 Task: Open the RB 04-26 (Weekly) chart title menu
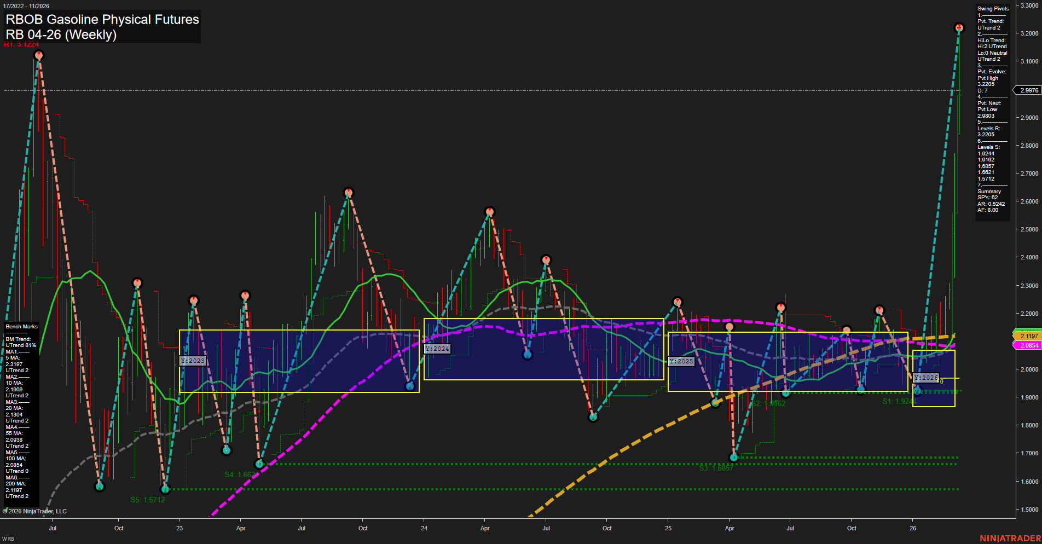60,34
